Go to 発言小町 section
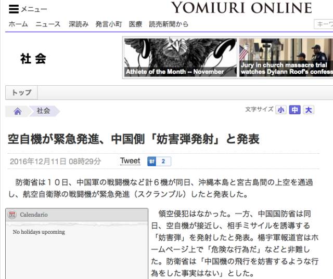The width and height of the screenshot is (333, 279). [109, 24]
